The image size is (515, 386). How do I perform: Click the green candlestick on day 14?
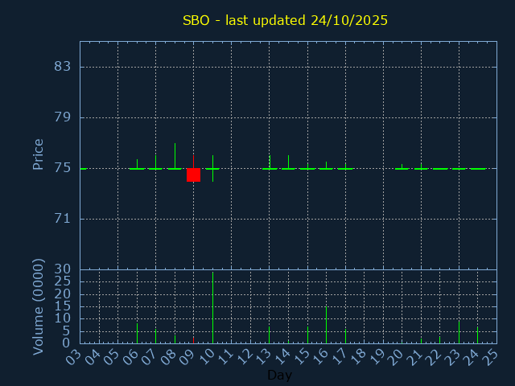pos(288,162)
